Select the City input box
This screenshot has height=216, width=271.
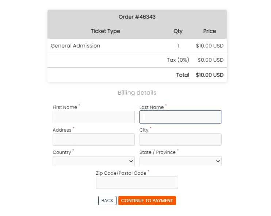click(180, 140)
